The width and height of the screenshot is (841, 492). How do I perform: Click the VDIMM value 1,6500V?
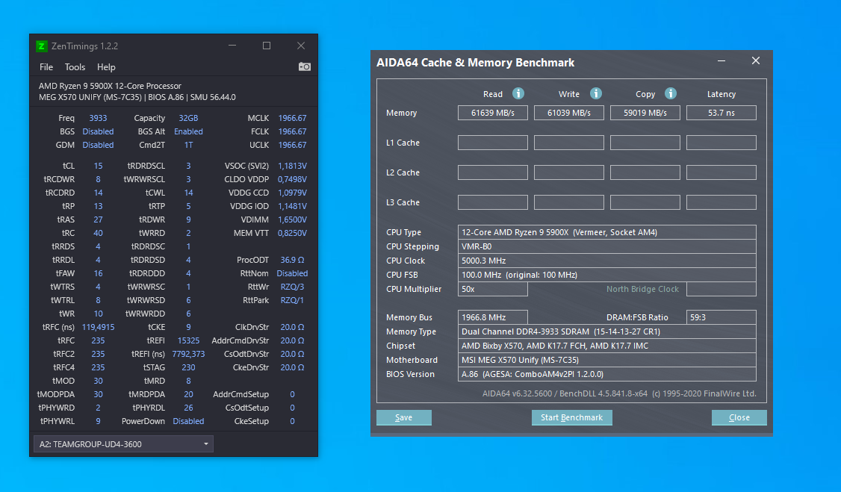pos(292,219)
